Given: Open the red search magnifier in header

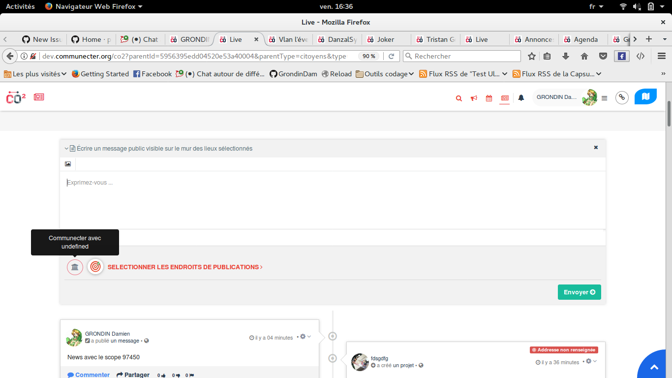Looking at the screenshot, I should tap(459, 98).
